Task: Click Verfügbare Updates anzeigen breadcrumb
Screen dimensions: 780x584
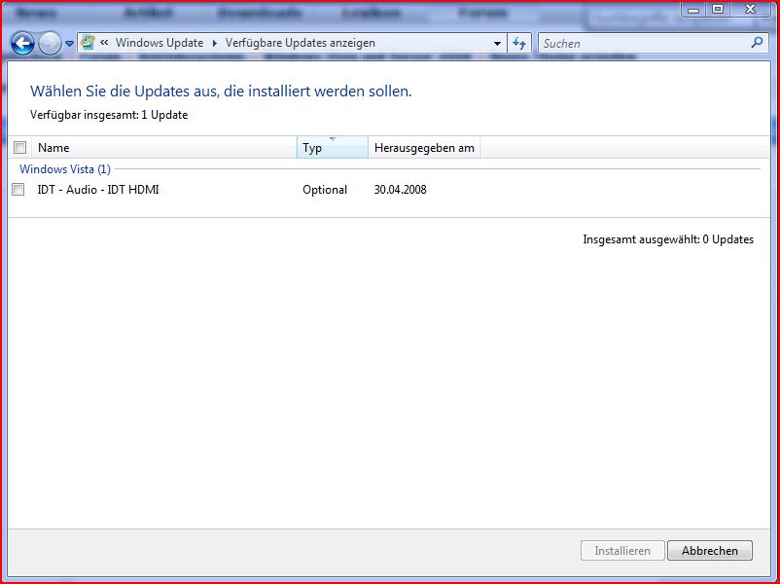Action: (300, 43)
